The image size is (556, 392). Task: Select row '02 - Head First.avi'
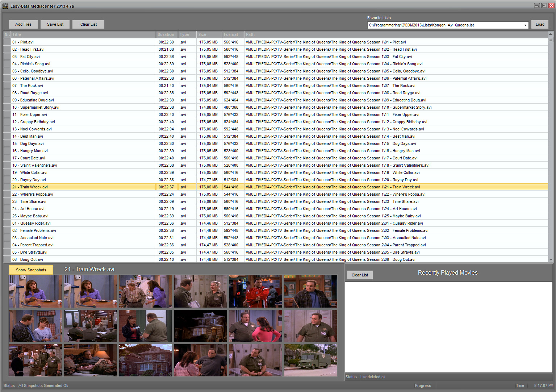click(276, 49)
